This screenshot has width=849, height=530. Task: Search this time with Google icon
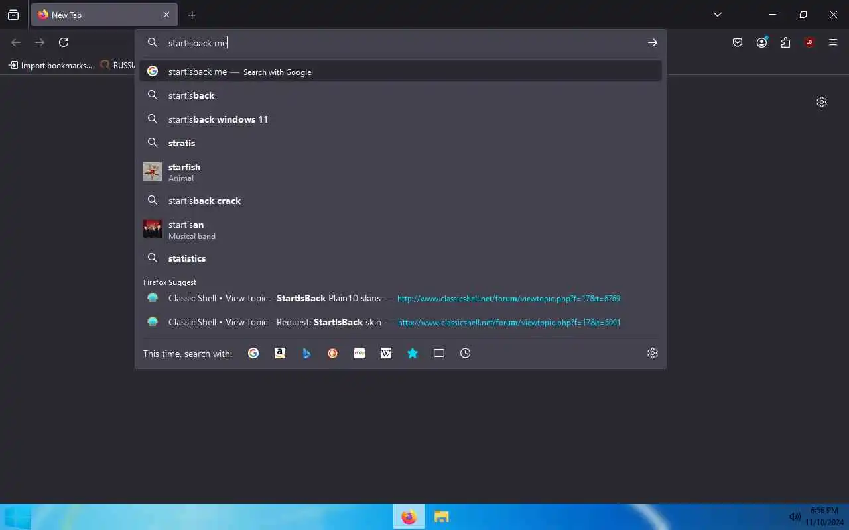point(253,353)
